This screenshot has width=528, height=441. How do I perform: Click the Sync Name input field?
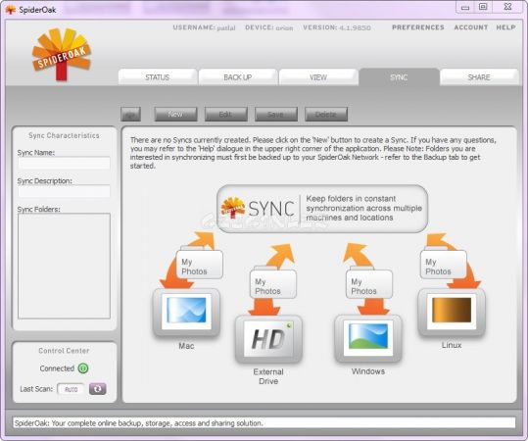64,163
